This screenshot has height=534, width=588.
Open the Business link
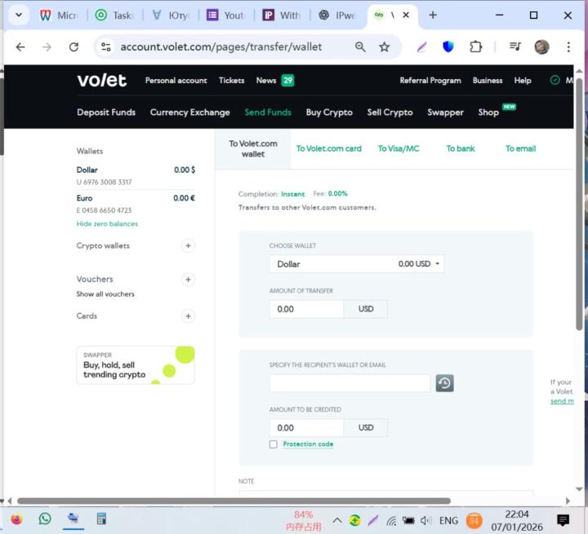tap(487, 81)
